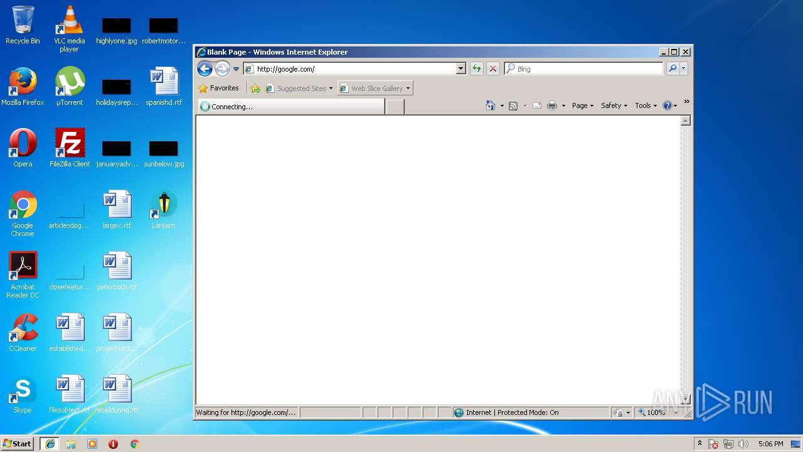803x452 pixels.
Task: Select the Connecting... tab
Action: (x=291, y=107)
